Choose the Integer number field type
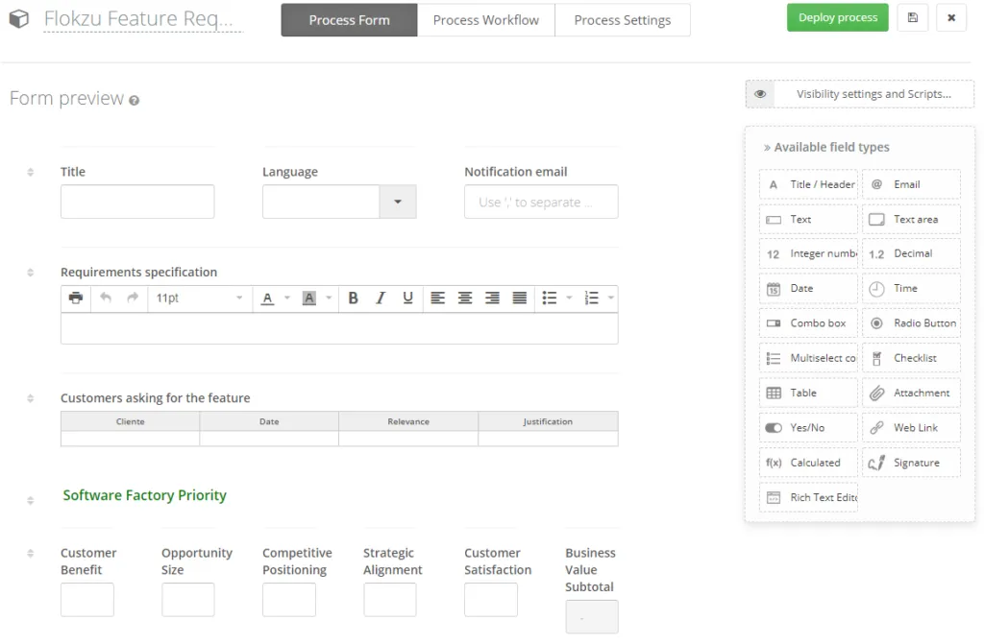This screenshot has width=984, height=644. point(808,254)
